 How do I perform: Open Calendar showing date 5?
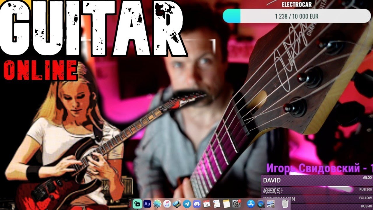tap(207, 204)
